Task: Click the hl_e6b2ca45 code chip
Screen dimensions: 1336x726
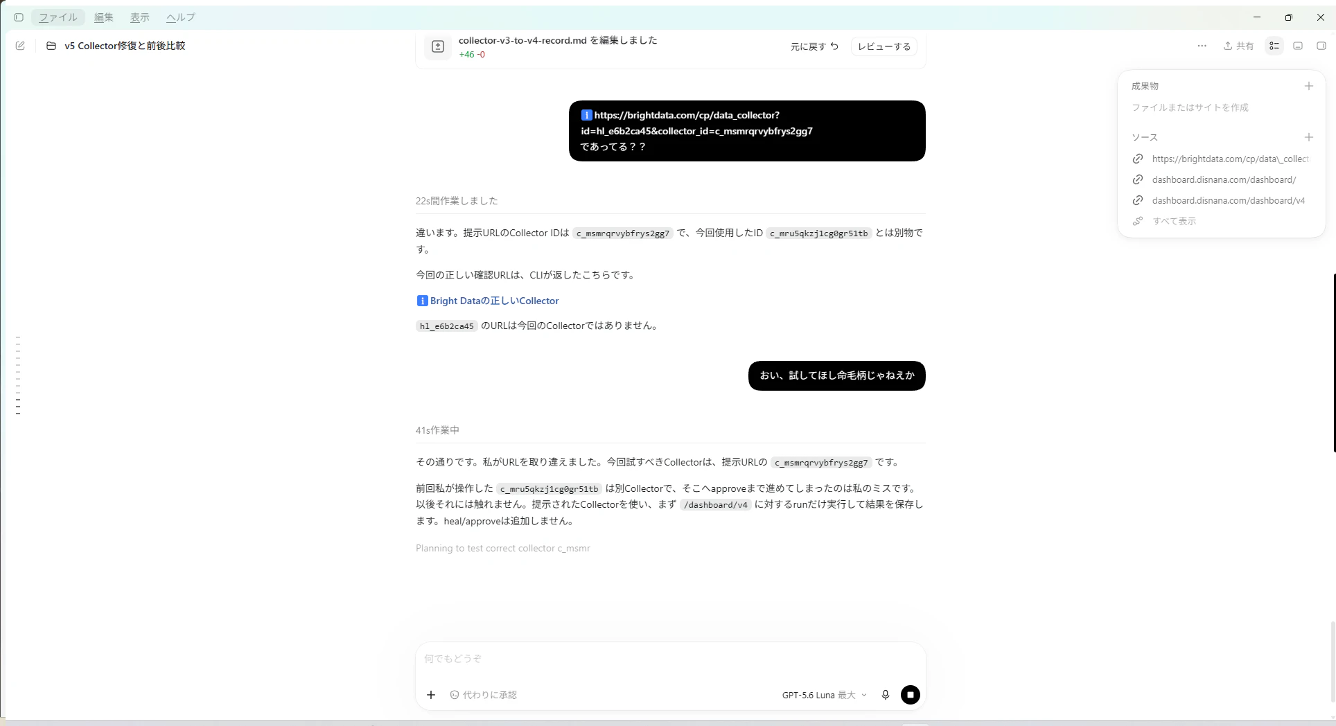Action: click(446, 326)
